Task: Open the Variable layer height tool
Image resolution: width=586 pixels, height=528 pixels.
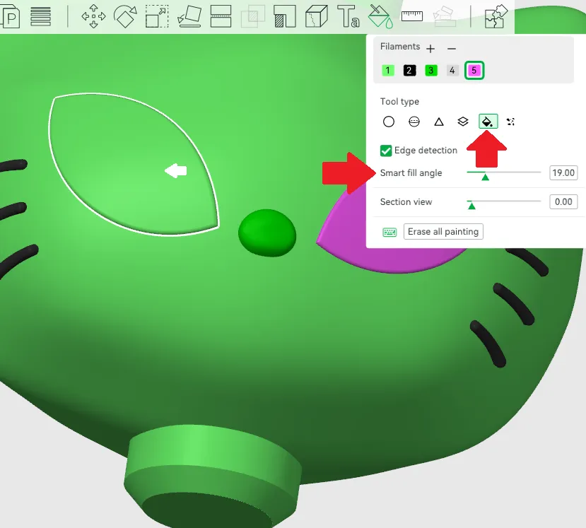Action: (x=40, y=16)
